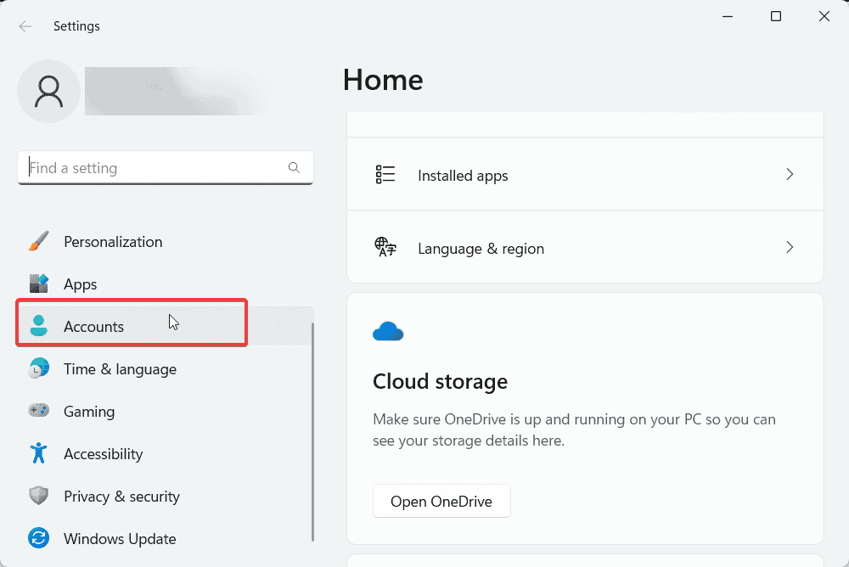
Task: Close the Settings window
Action: (824, 17)
